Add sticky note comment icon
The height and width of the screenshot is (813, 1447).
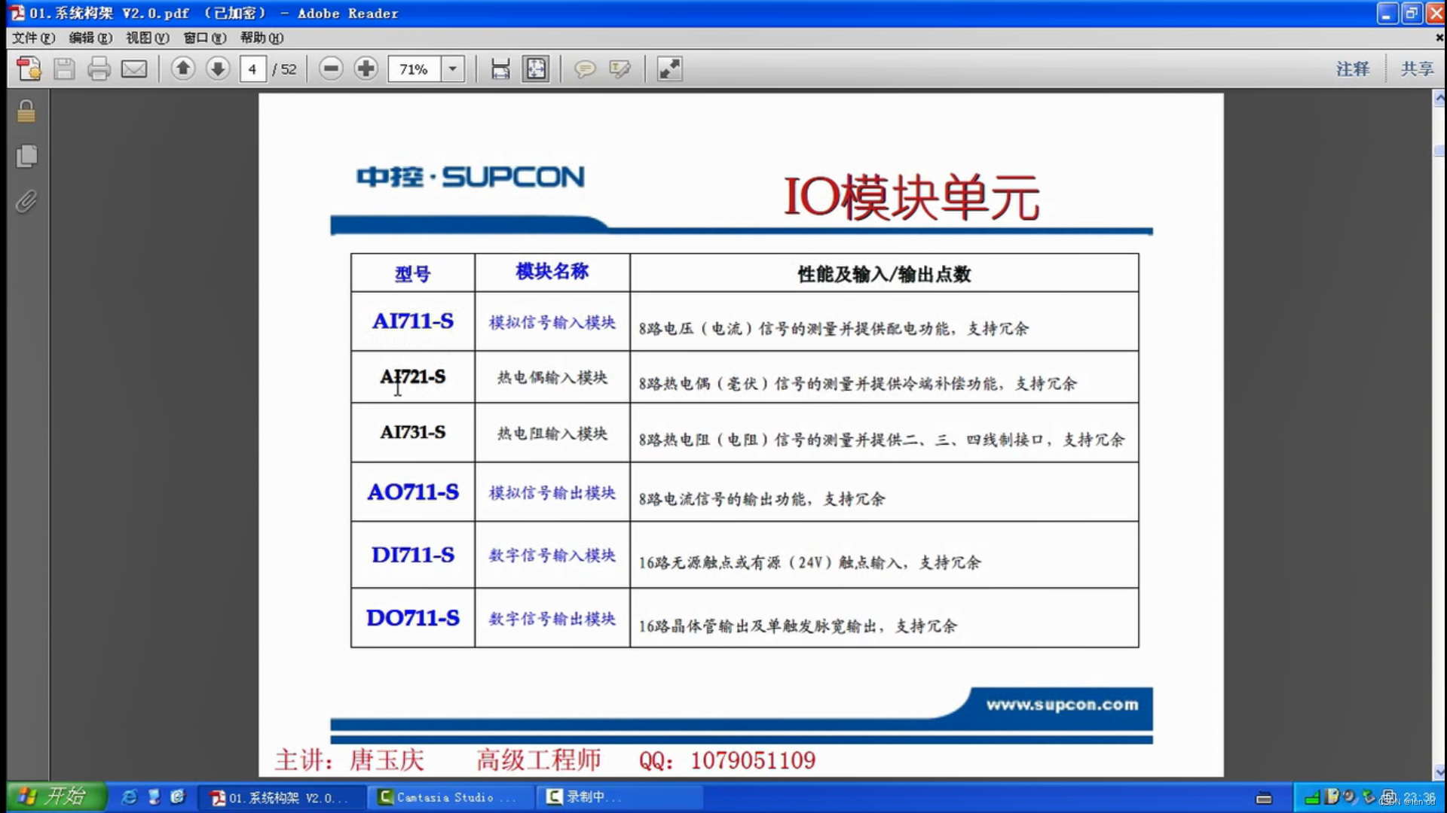[x=585, y=69]
